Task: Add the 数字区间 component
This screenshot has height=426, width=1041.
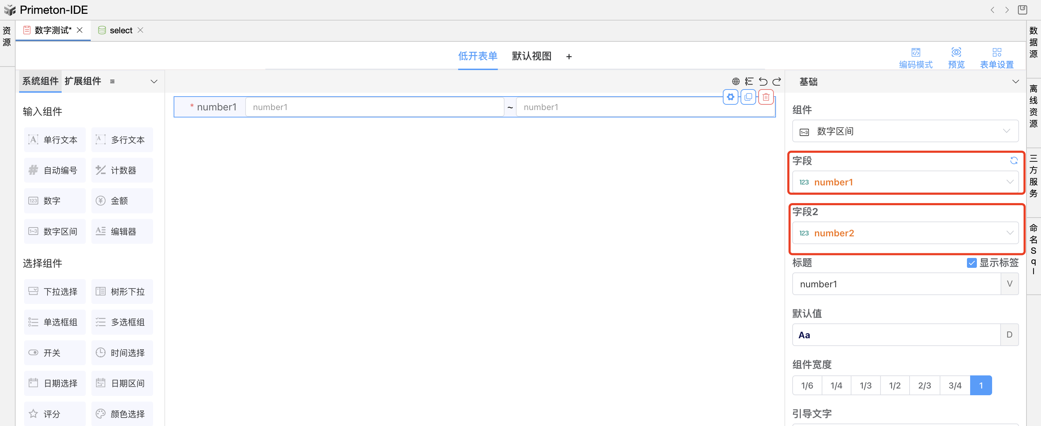Action: [x=55, y=231]
